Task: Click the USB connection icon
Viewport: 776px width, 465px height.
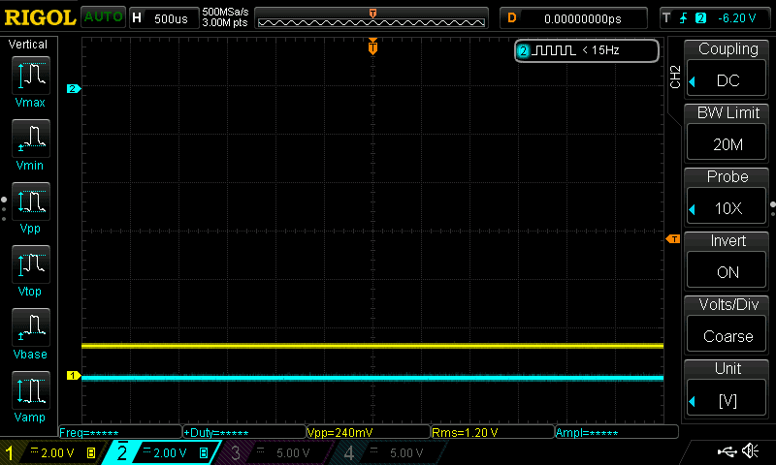Action: (727, 451)
